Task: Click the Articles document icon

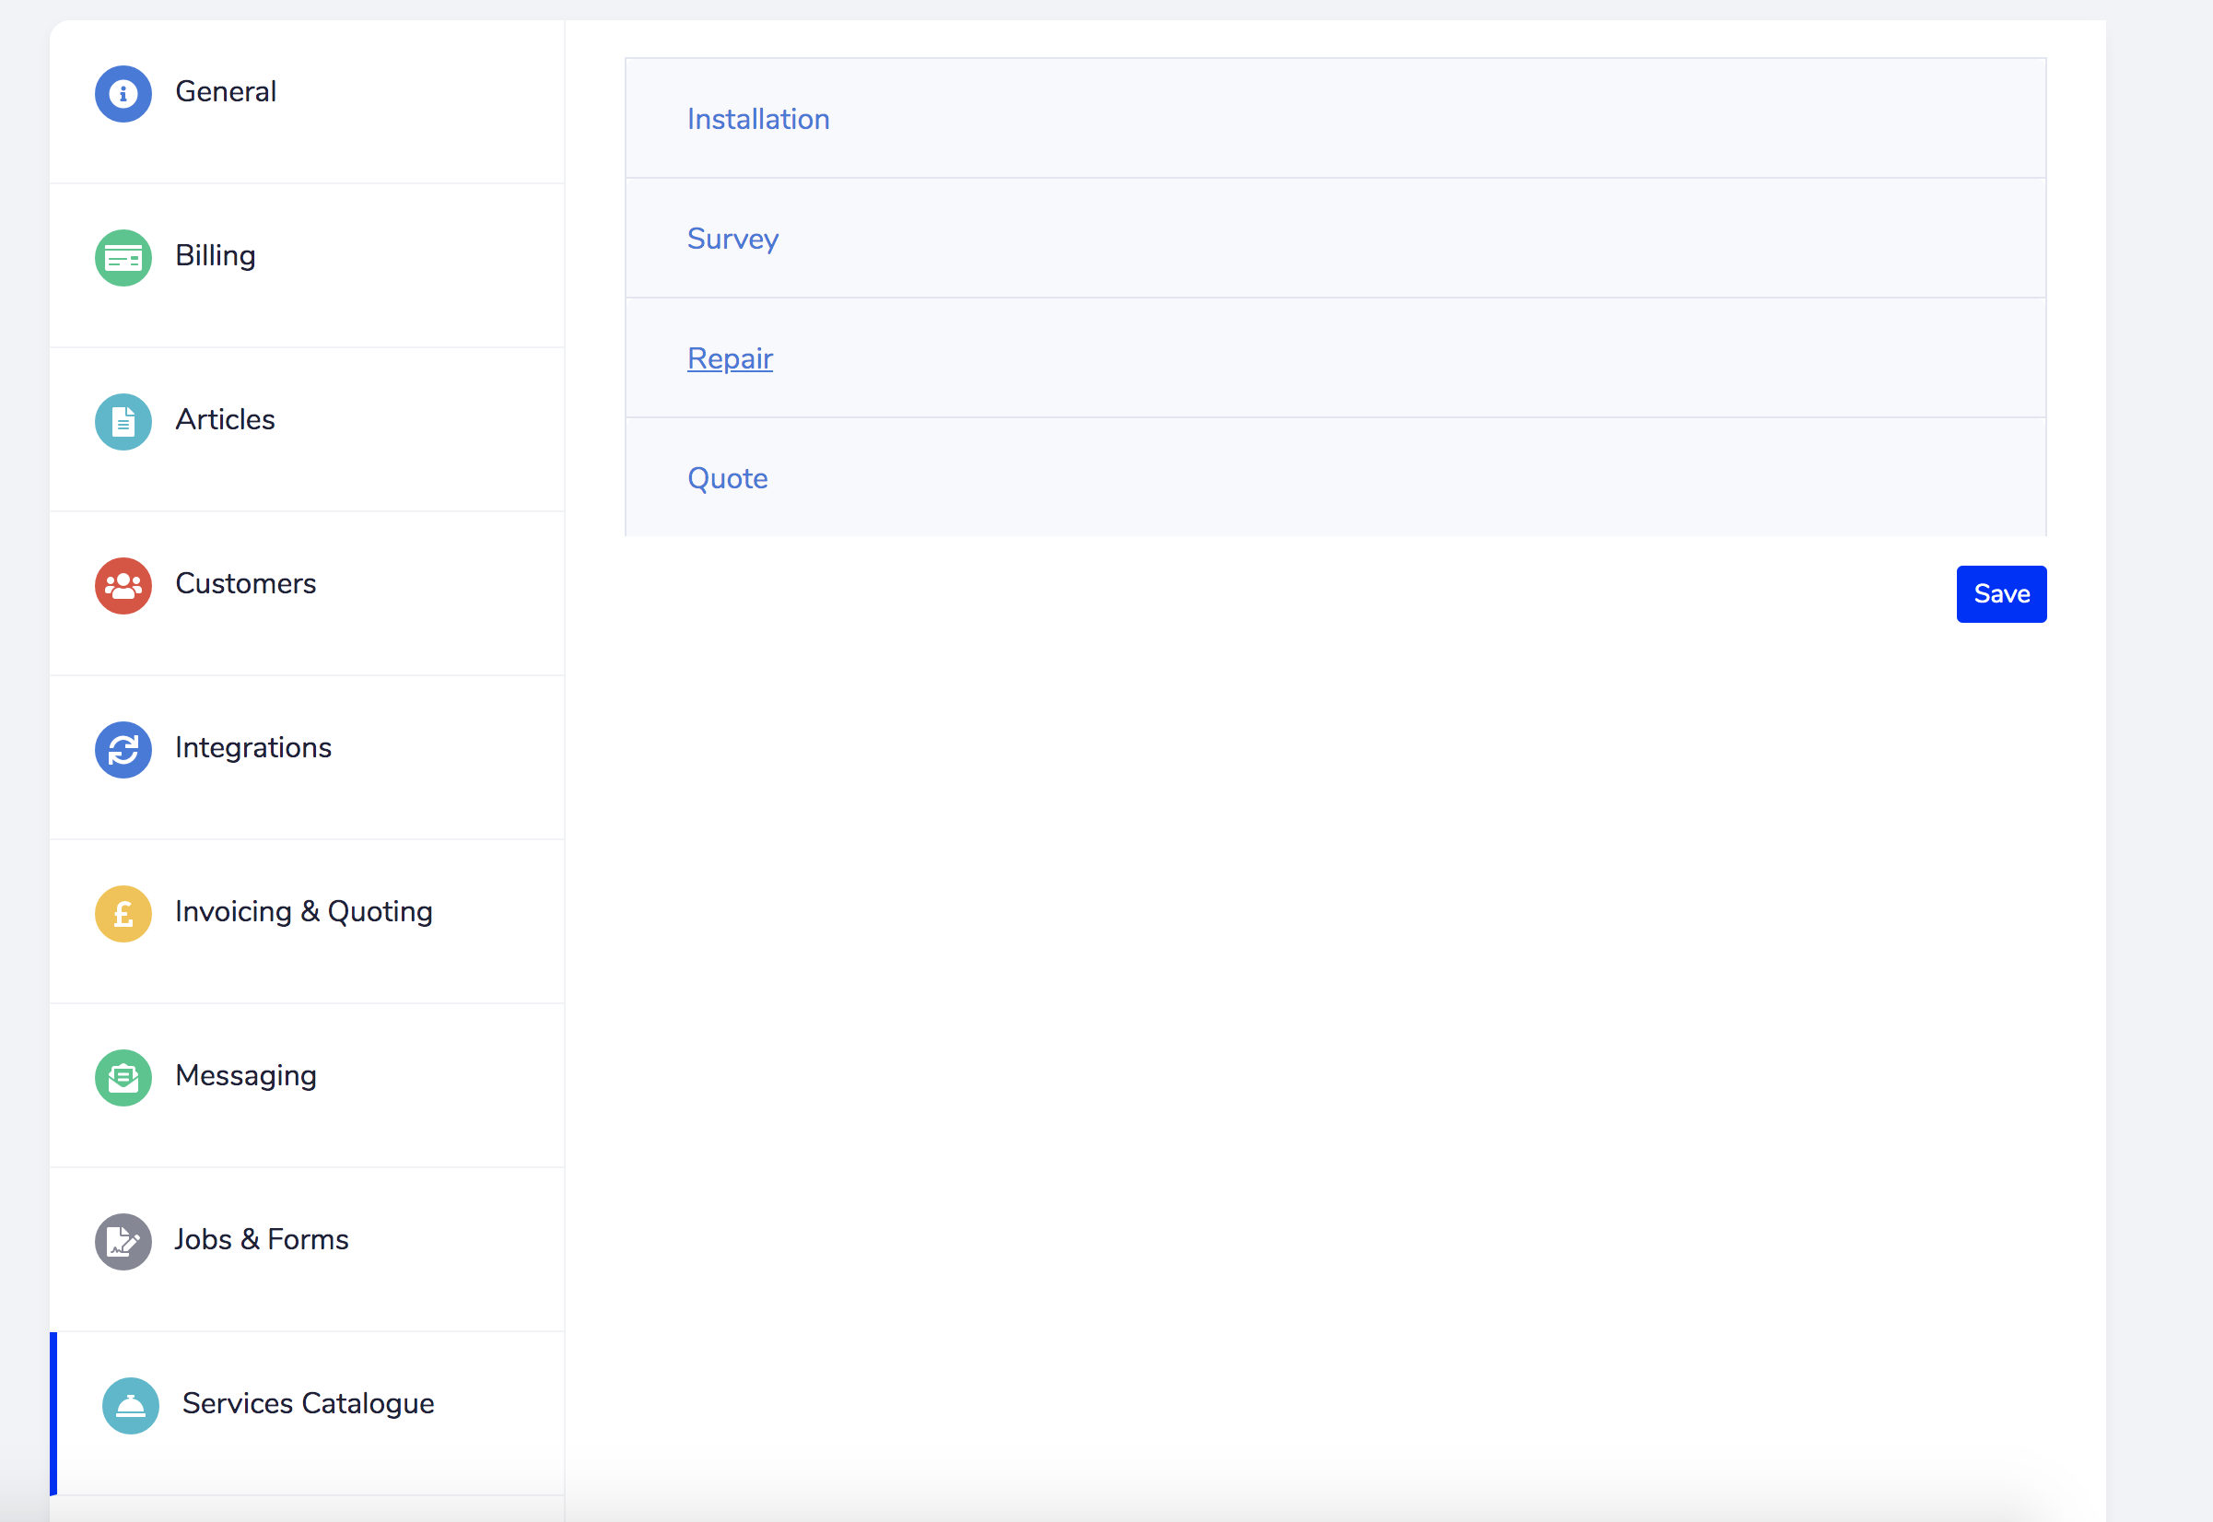Action: (x=123, y=422)
